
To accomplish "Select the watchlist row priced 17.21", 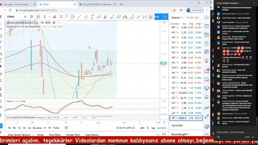I will (186, 48).
